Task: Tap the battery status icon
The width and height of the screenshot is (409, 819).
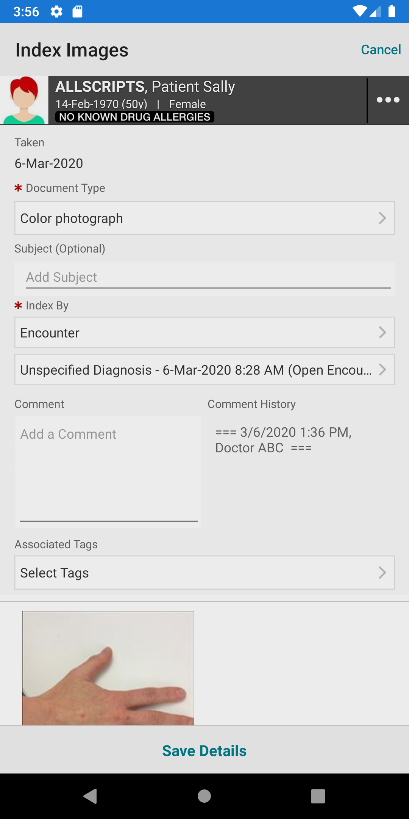Action: tap(392, 11)
